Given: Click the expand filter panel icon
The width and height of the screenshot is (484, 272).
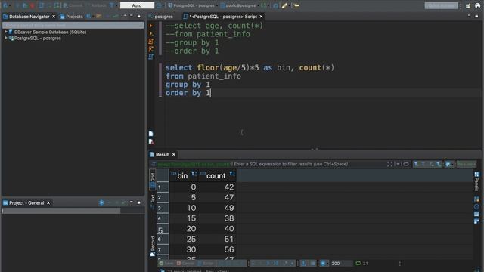Looking at the screenshot, I should pos(390,164).
